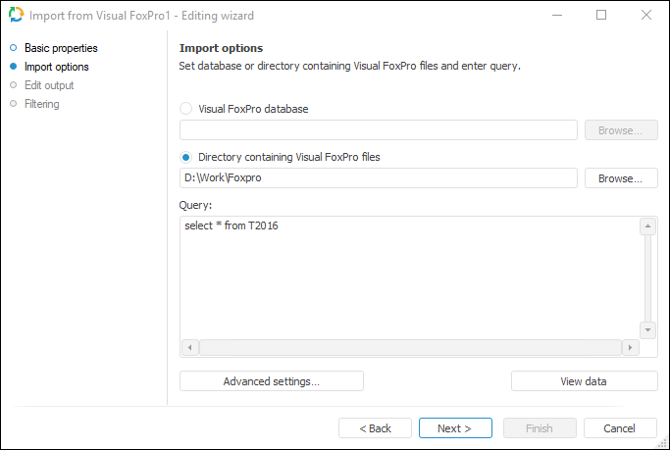Cancel the editing wizard
Screen dimensions: 670x450
[620, 428]
